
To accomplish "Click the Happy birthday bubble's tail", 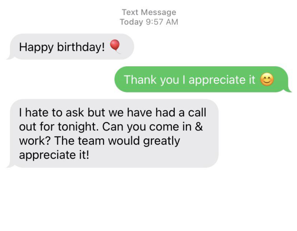I will point(11,57).
